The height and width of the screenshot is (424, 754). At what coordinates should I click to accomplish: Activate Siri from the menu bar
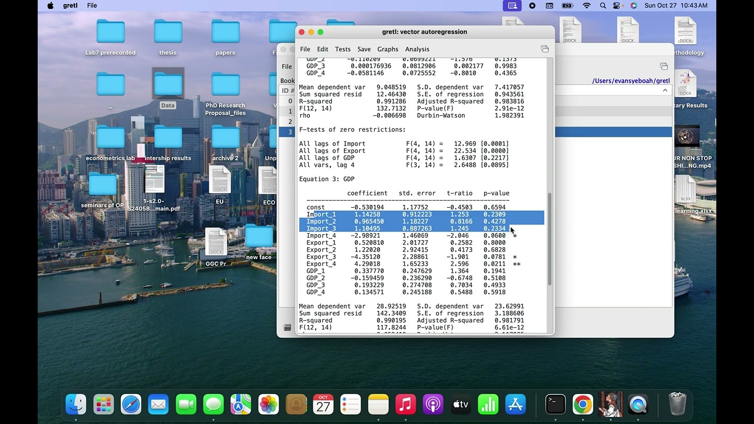click(634, 5)
